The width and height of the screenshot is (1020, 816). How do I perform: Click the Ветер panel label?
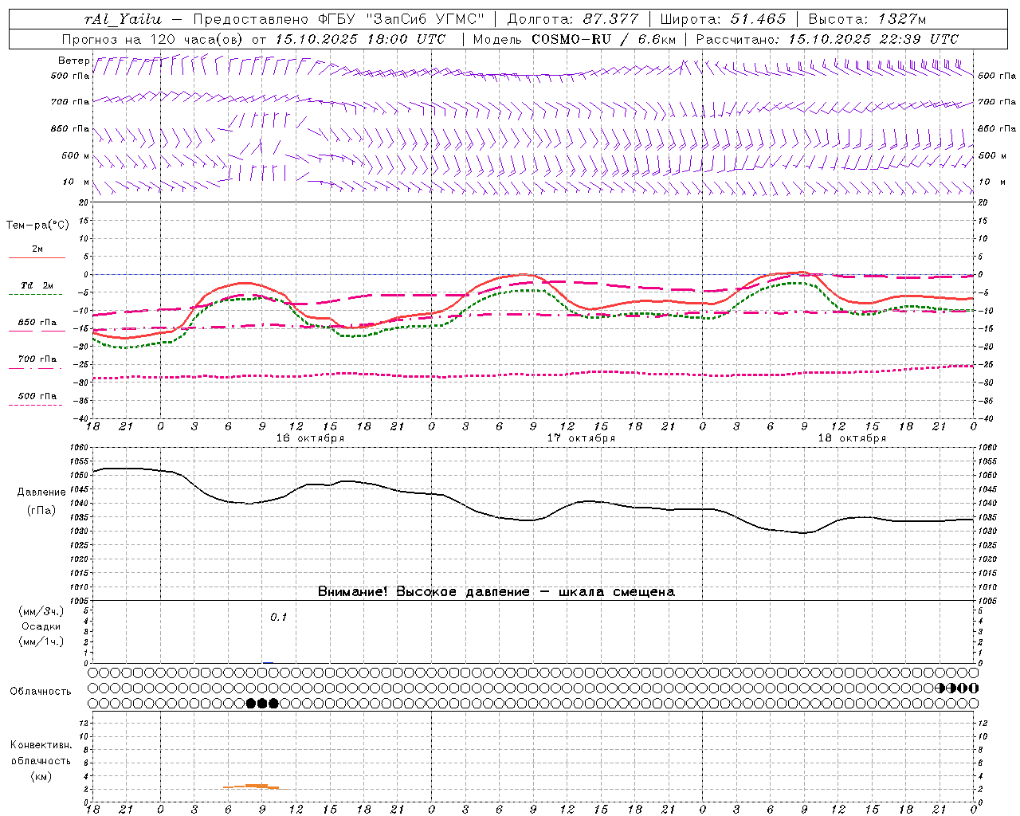tap(73, 61)
